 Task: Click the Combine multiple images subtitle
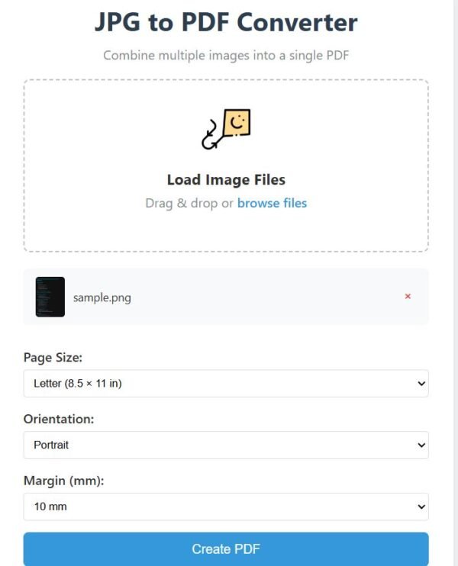226,56
